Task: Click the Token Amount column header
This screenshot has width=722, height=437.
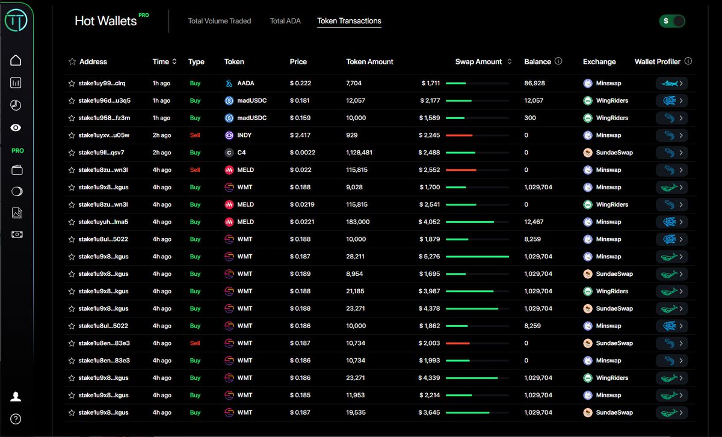Action: click(370, 61)
